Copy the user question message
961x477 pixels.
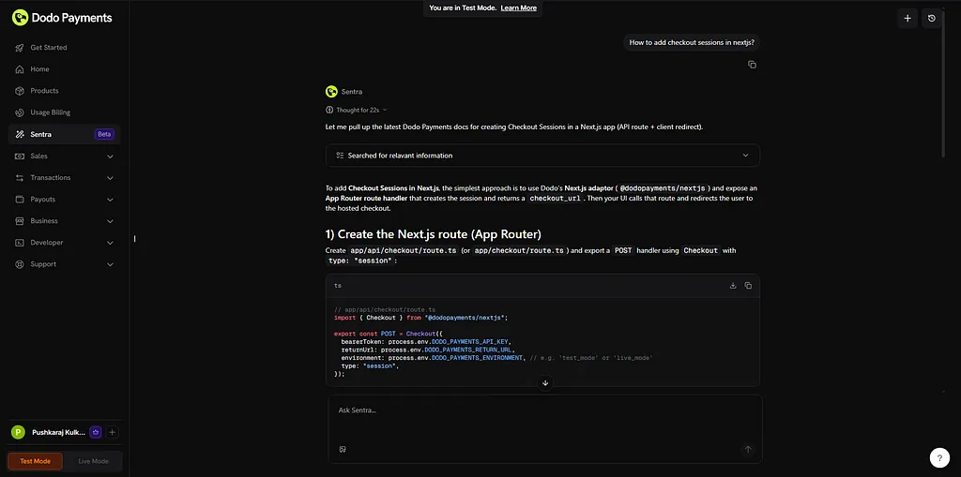click(x=752, y=65)
